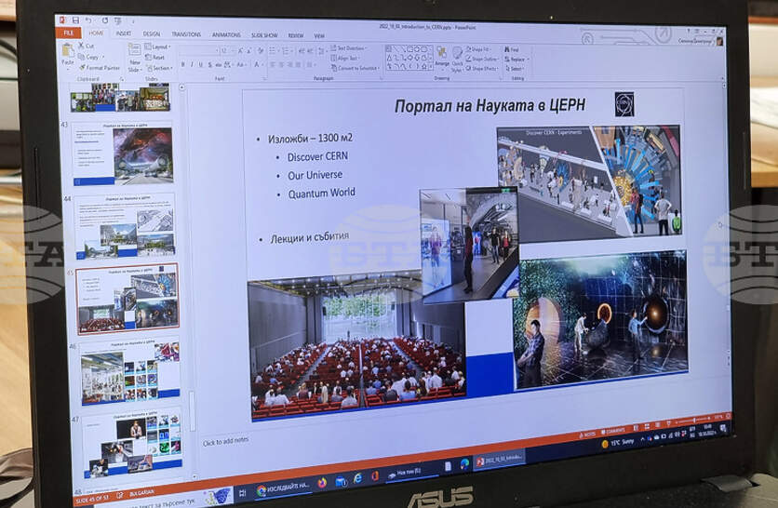This screenshot has height=508, width=778.
Task: Open the TRANSITIONS ribbon tab
Action: (186, 34)
